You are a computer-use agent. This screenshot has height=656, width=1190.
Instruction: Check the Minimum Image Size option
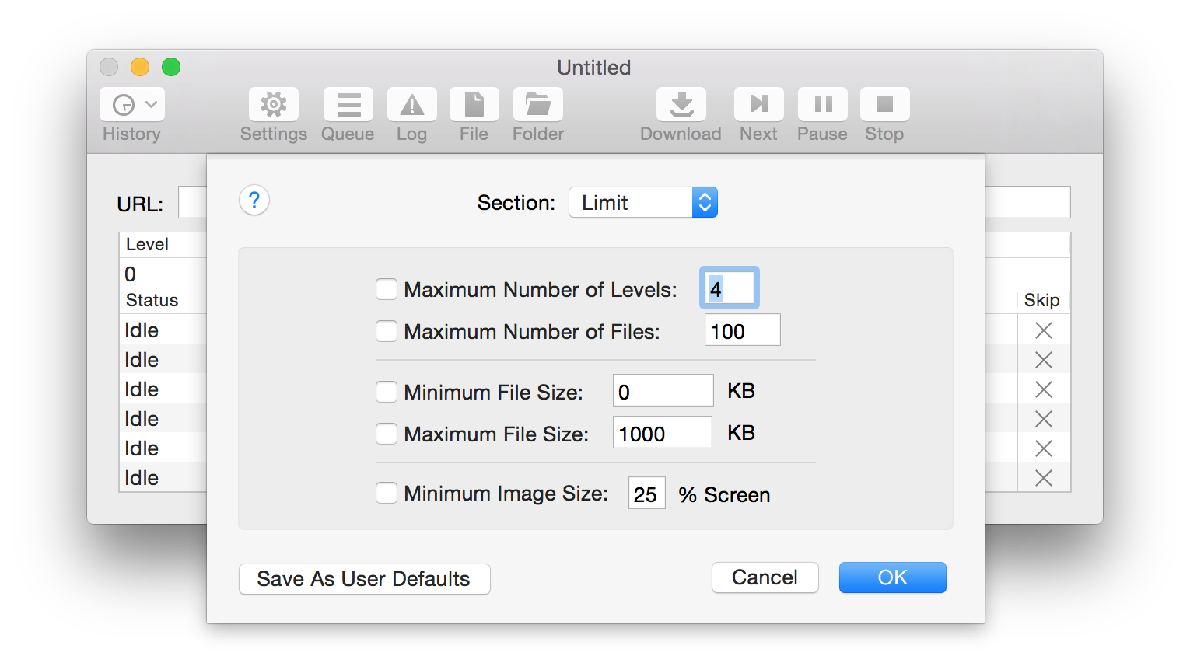click(x=387, y=494)
